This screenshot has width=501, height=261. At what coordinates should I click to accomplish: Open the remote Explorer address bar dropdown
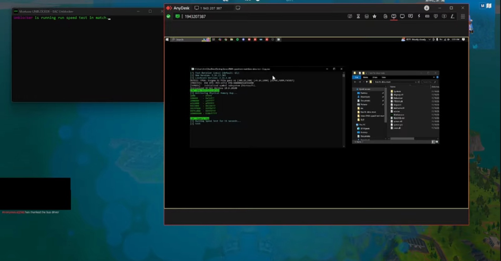coord(416,82)
